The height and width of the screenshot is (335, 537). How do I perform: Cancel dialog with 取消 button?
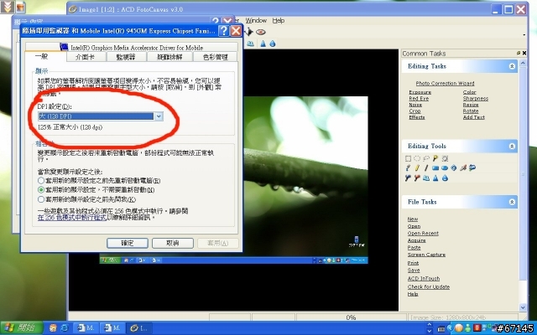pos(173,243)
